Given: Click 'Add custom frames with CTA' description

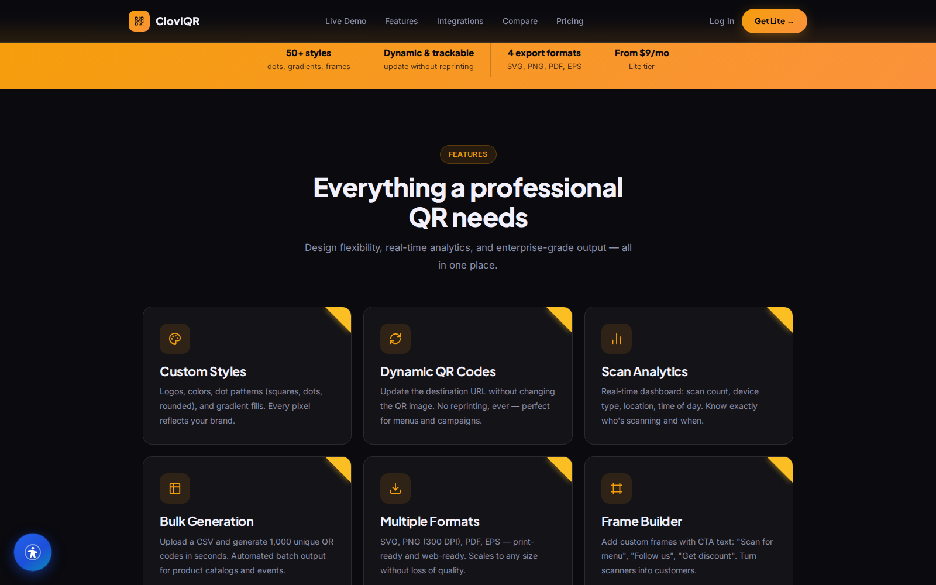Looking at the screenshot, I should [x=687, y=556].
